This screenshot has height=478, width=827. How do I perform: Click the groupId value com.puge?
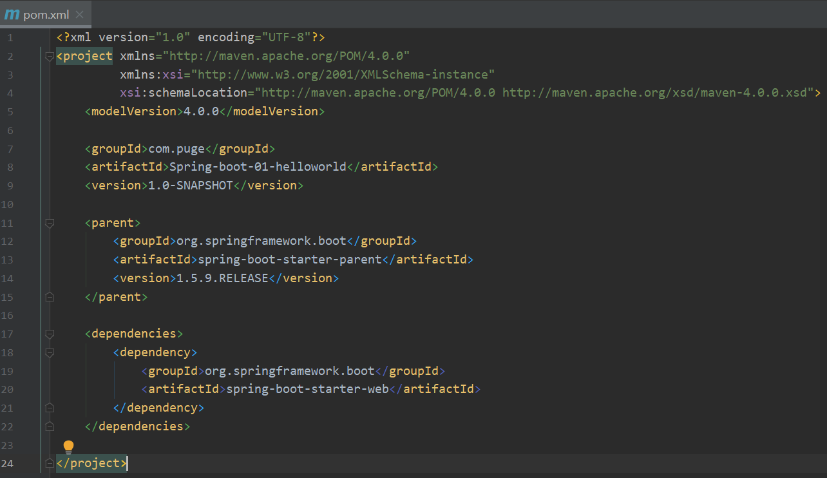[176, 149]
